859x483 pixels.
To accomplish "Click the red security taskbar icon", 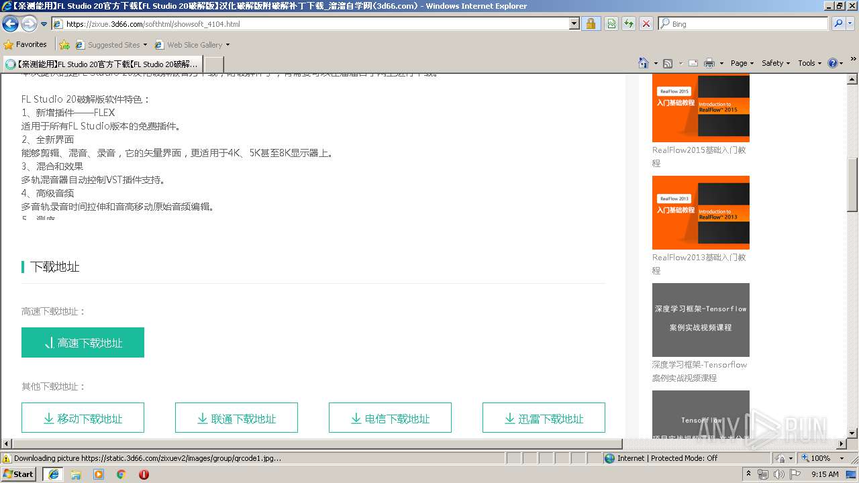I will point(144,474).
